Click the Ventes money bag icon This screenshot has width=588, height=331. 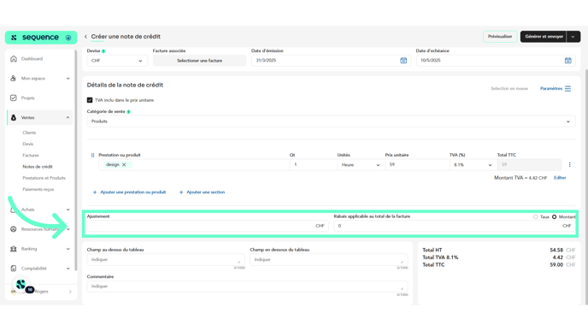pyautogui.click(x=14, y=117)
